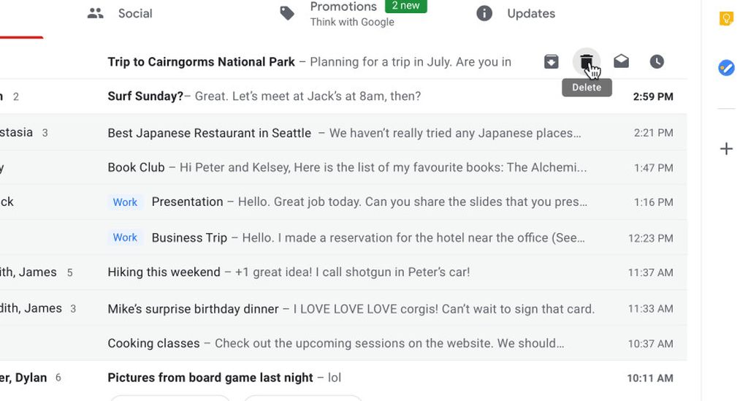Mark the Cairngorms email as read

(621, 62)
